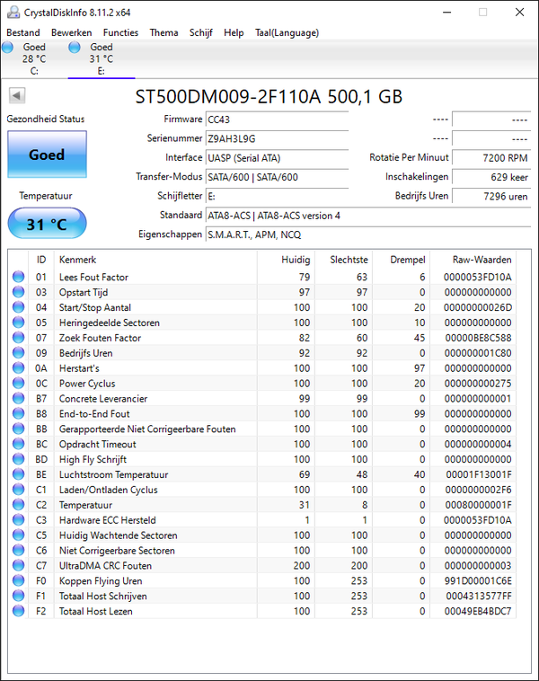539x681 pixels.
Task: Click the status orb beside Heringedeelde Sectoren
Action: (19, 323)
